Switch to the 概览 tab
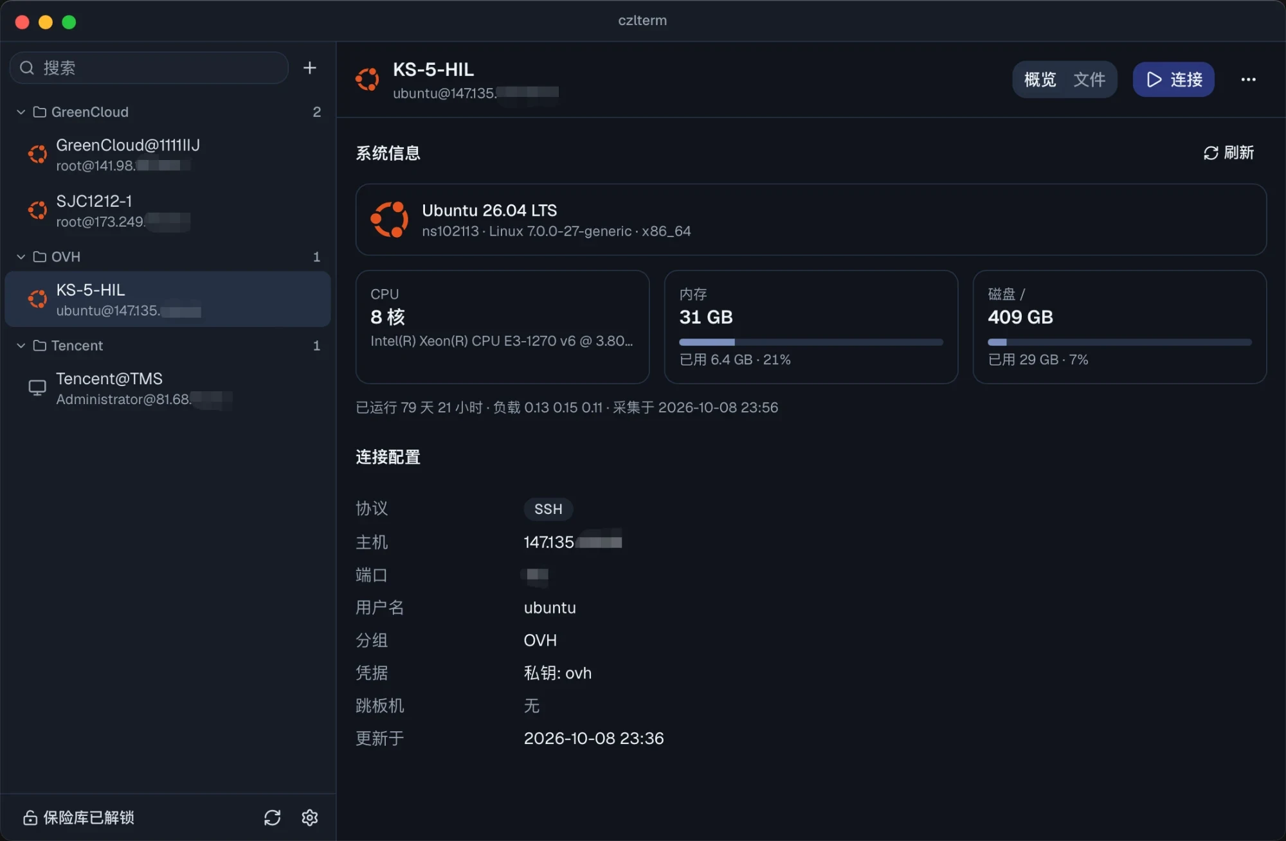 1040,80
